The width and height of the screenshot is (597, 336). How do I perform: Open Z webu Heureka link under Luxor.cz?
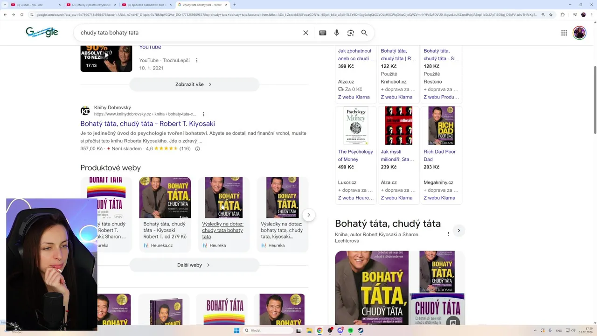pyautogui.click(x=356, y=198)
